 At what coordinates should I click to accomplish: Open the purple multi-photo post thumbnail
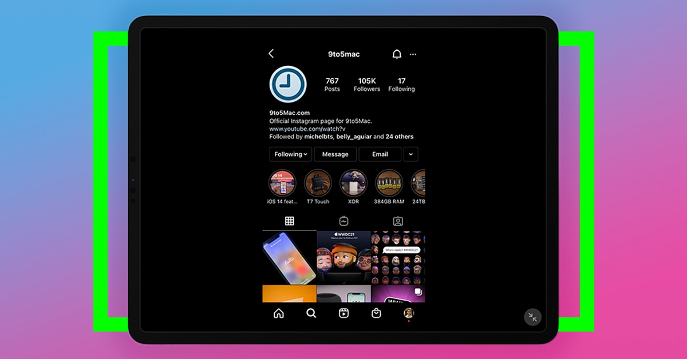coord(398,294)
